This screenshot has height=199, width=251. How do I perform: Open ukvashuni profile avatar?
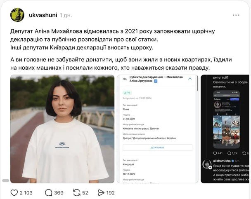coord(17,15)
